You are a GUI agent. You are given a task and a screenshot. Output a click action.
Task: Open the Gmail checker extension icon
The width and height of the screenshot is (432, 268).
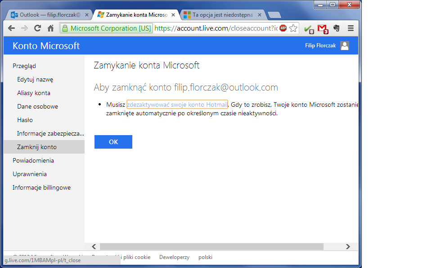pos(323,29)
